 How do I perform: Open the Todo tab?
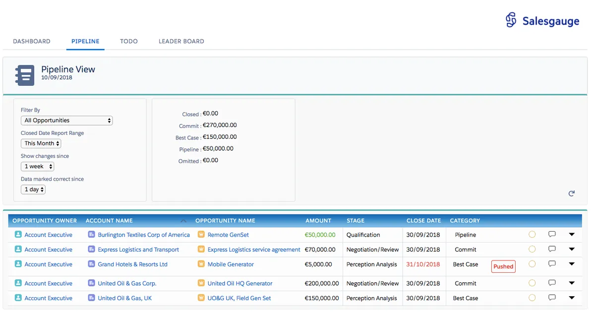129,41
